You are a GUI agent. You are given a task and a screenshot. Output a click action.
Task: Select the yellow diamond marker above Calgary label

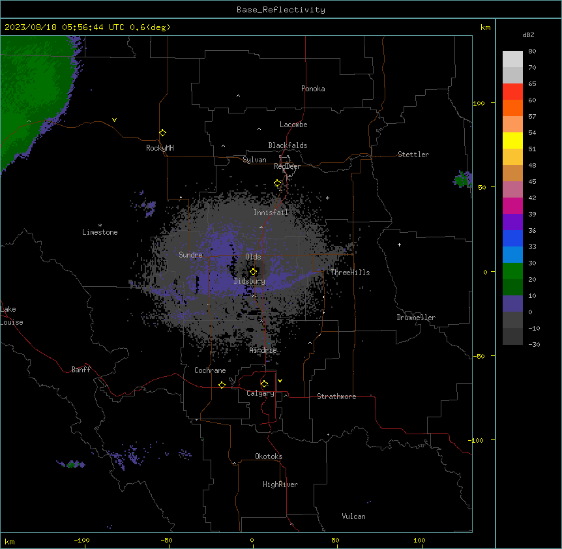tap(264, 384)
